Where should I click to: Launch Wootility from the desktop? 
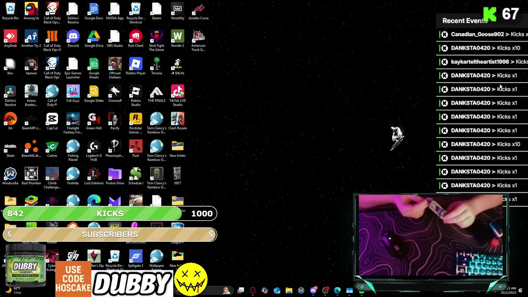point(177,12)
